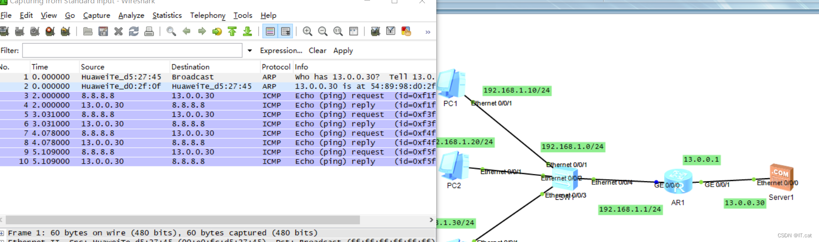Print packets printer icon
This screenshot has width=819, height=242.
149,31
